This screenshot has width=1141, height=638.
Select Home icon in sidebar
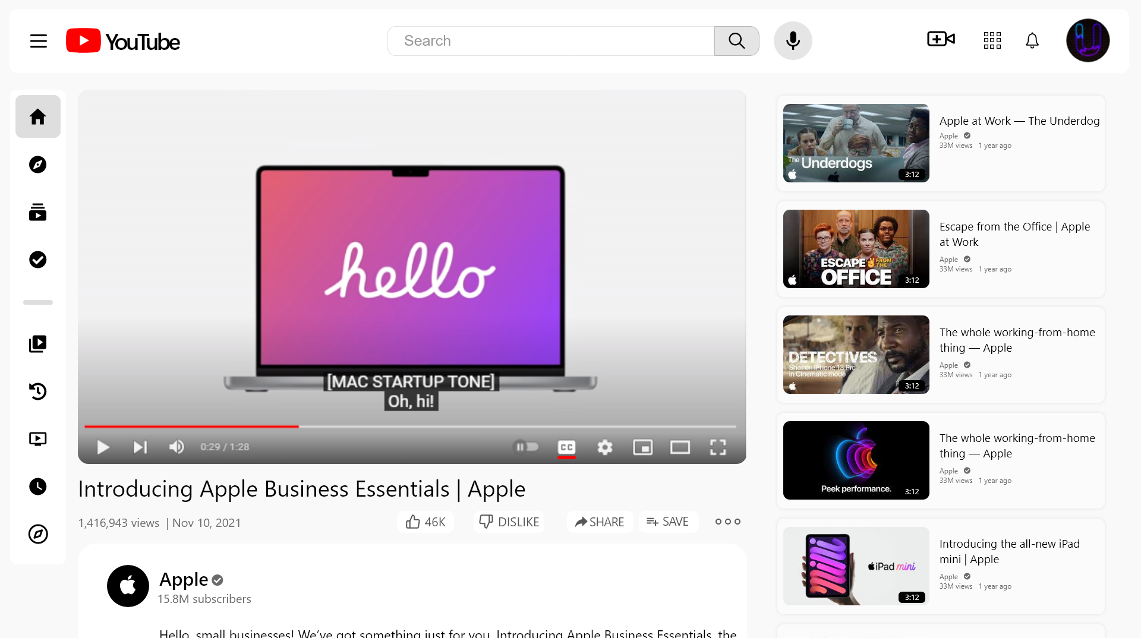38,116
